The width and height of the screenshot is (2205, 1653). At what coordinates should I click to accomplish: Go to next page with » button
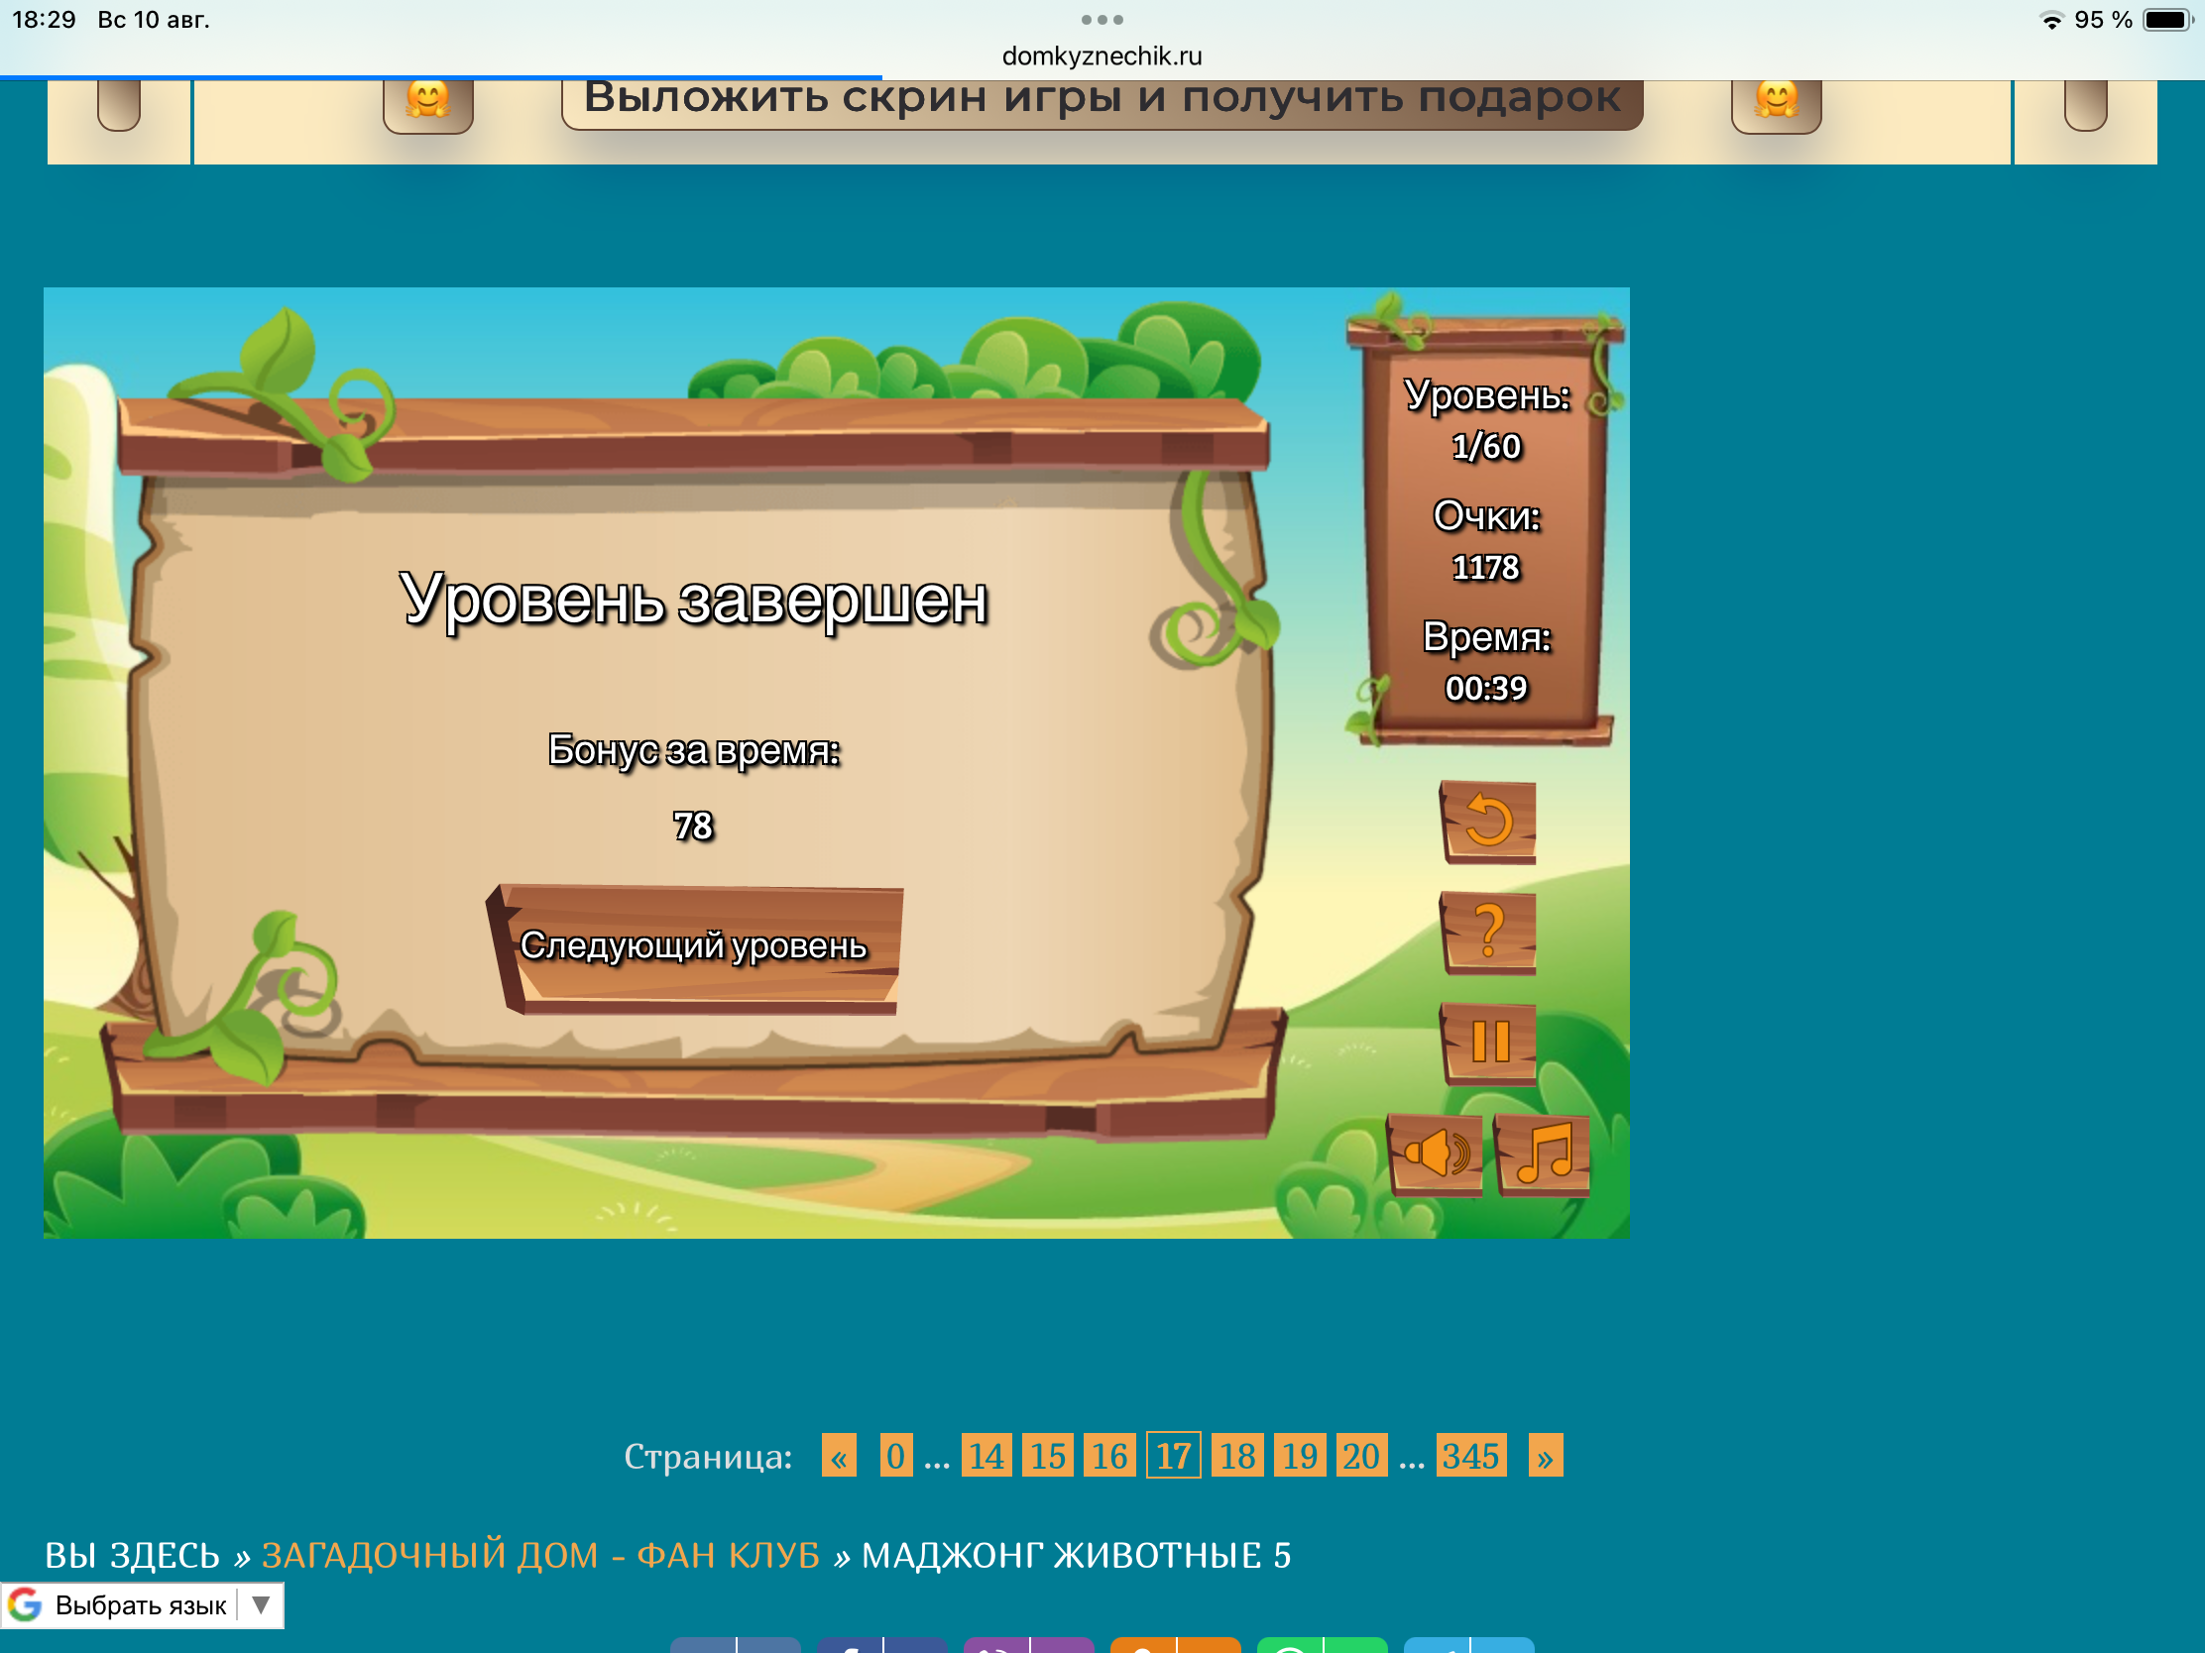[x=1545, y=1456]
